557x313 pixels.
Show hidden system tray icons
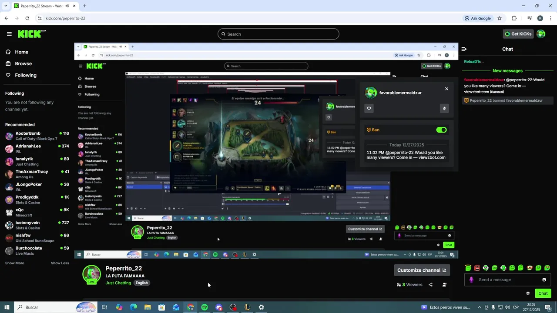[x=480, y=307]
